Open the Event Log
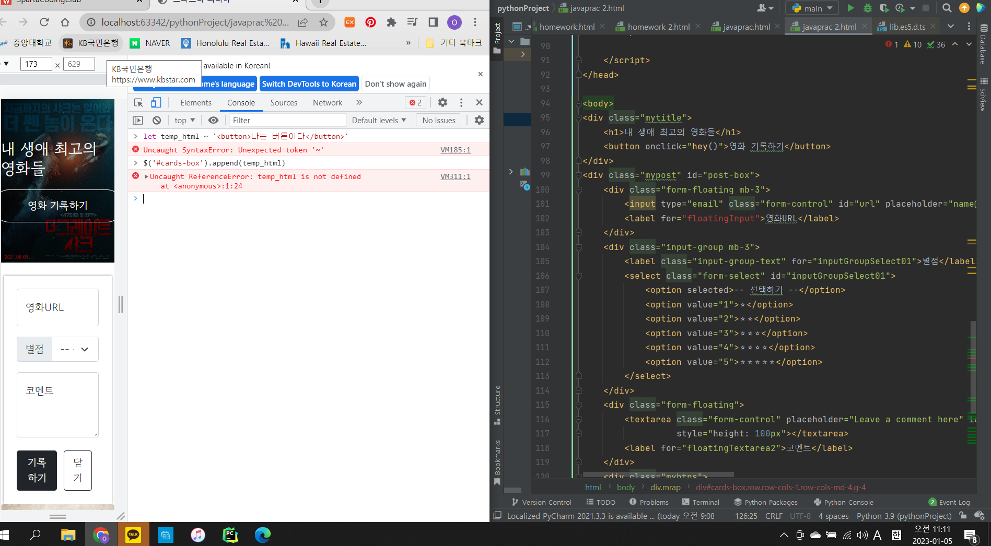The width and height of the screenshot is (991, 546). 949,502
